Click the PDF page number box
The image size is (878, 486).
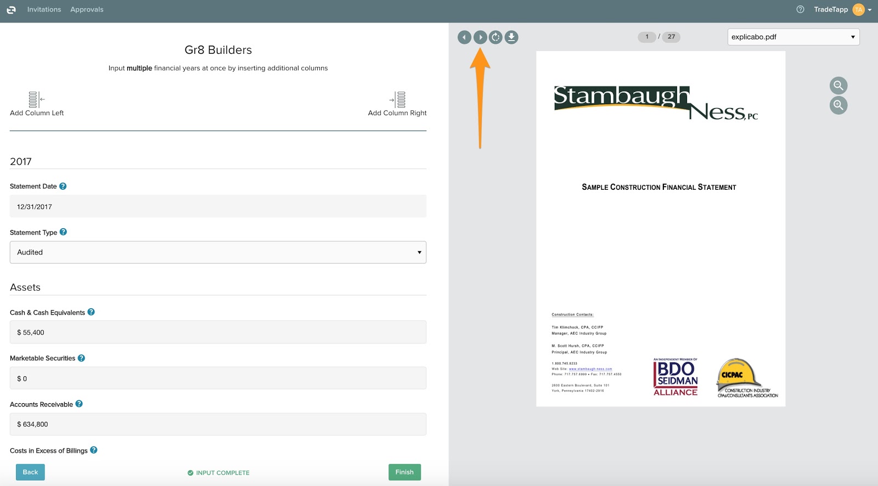click(x=647, y=37)
